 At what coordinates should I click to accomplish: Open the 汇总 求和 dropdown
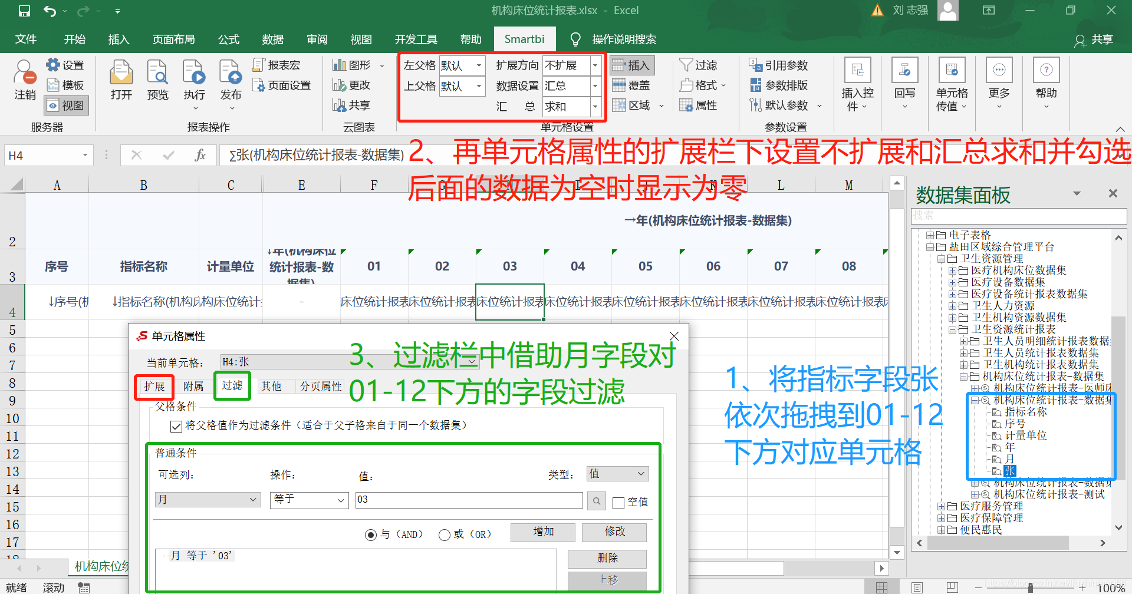(x=595, y=107)
